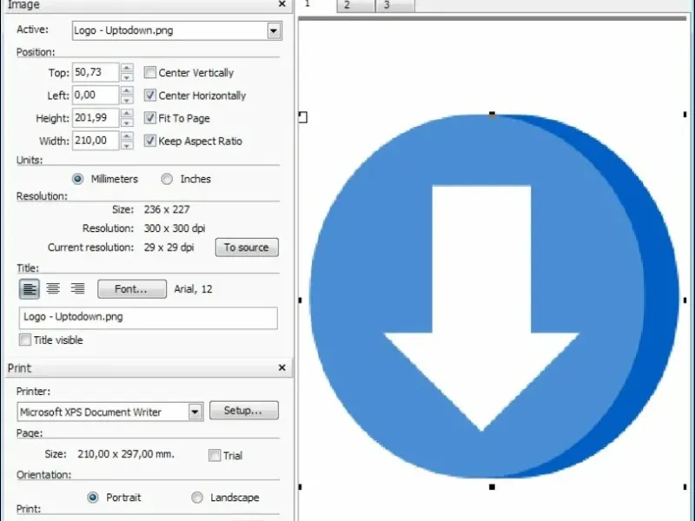The width and height of the screenshot is (695, 521).
Task: Select Inches units radio button
Action: tap(167, 179)
